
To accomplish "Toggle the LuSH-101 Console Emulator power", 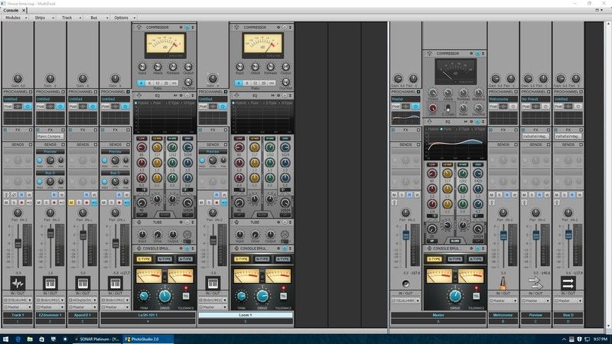I will (187, 248).
